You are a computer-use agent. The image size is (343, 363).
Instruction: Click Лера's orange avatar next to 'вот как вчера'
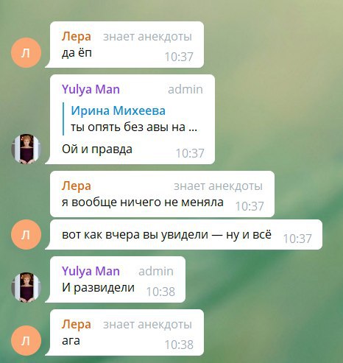click(26, 235)
